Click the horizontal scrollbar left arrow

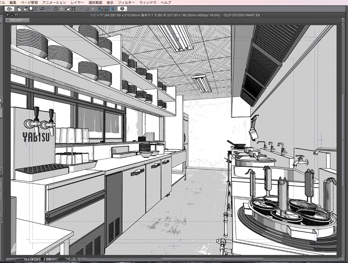point(85,259)
